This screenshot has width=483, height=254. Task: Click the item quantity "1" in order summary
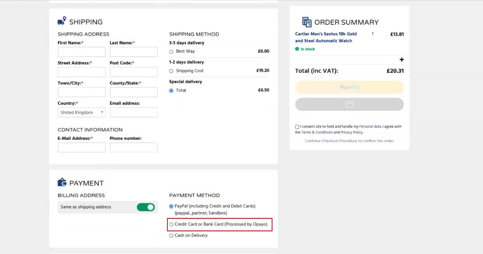(372, 34)
